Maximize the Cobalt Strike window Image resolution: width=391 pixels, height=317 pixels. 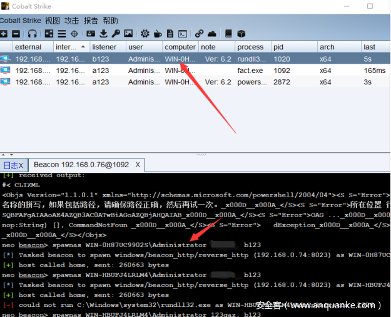[370, 6]
